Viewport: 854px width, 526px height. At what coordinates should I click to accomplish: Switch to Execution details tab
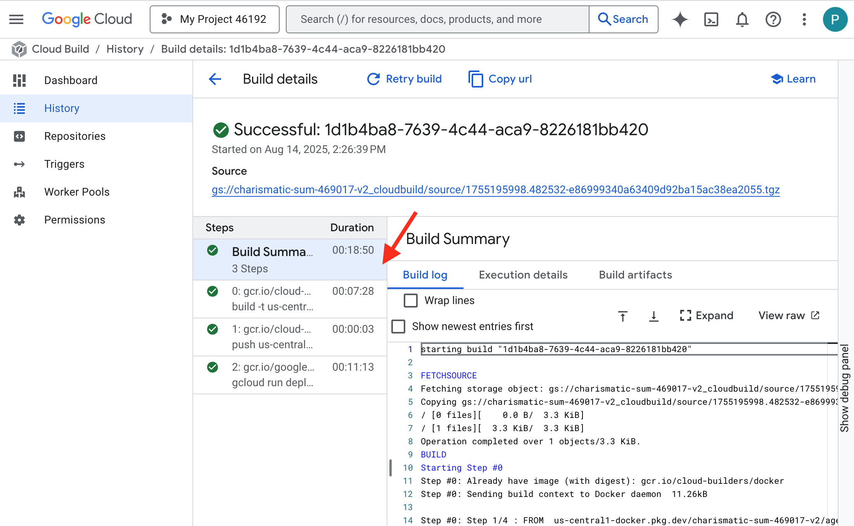pos(523,275)
